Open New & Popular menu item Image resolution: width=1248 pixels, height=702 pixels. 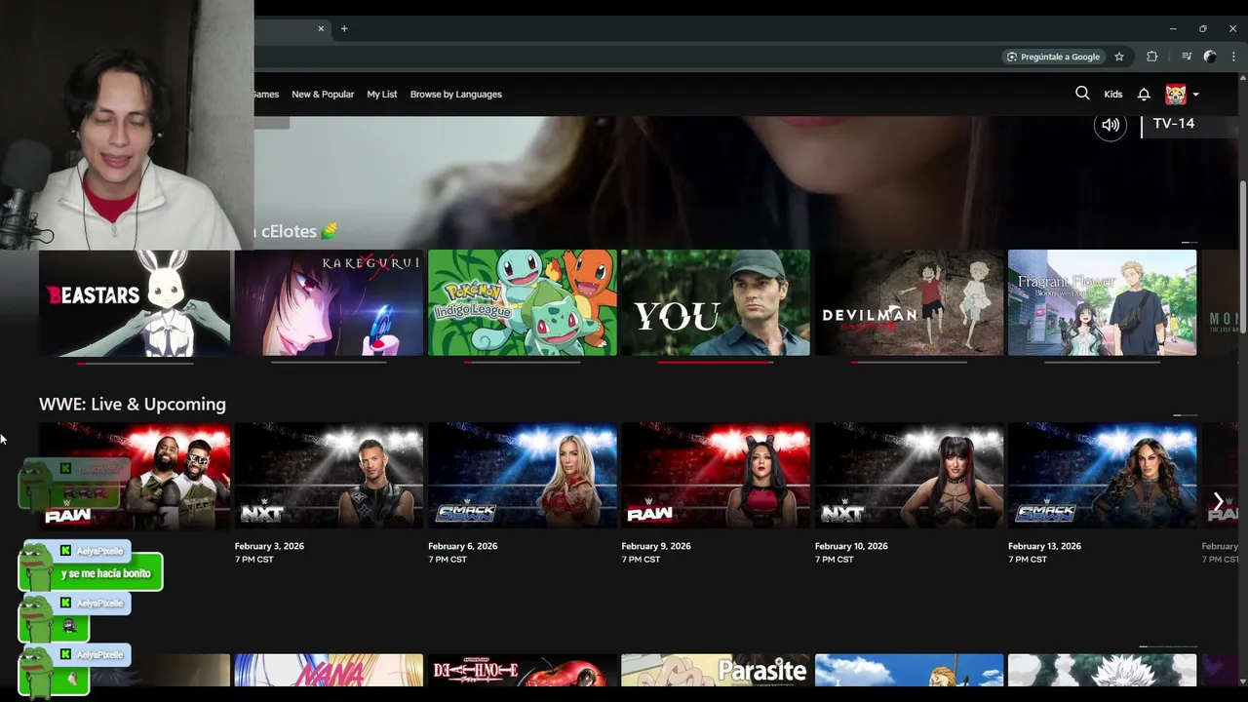click(x=323, y=95)
